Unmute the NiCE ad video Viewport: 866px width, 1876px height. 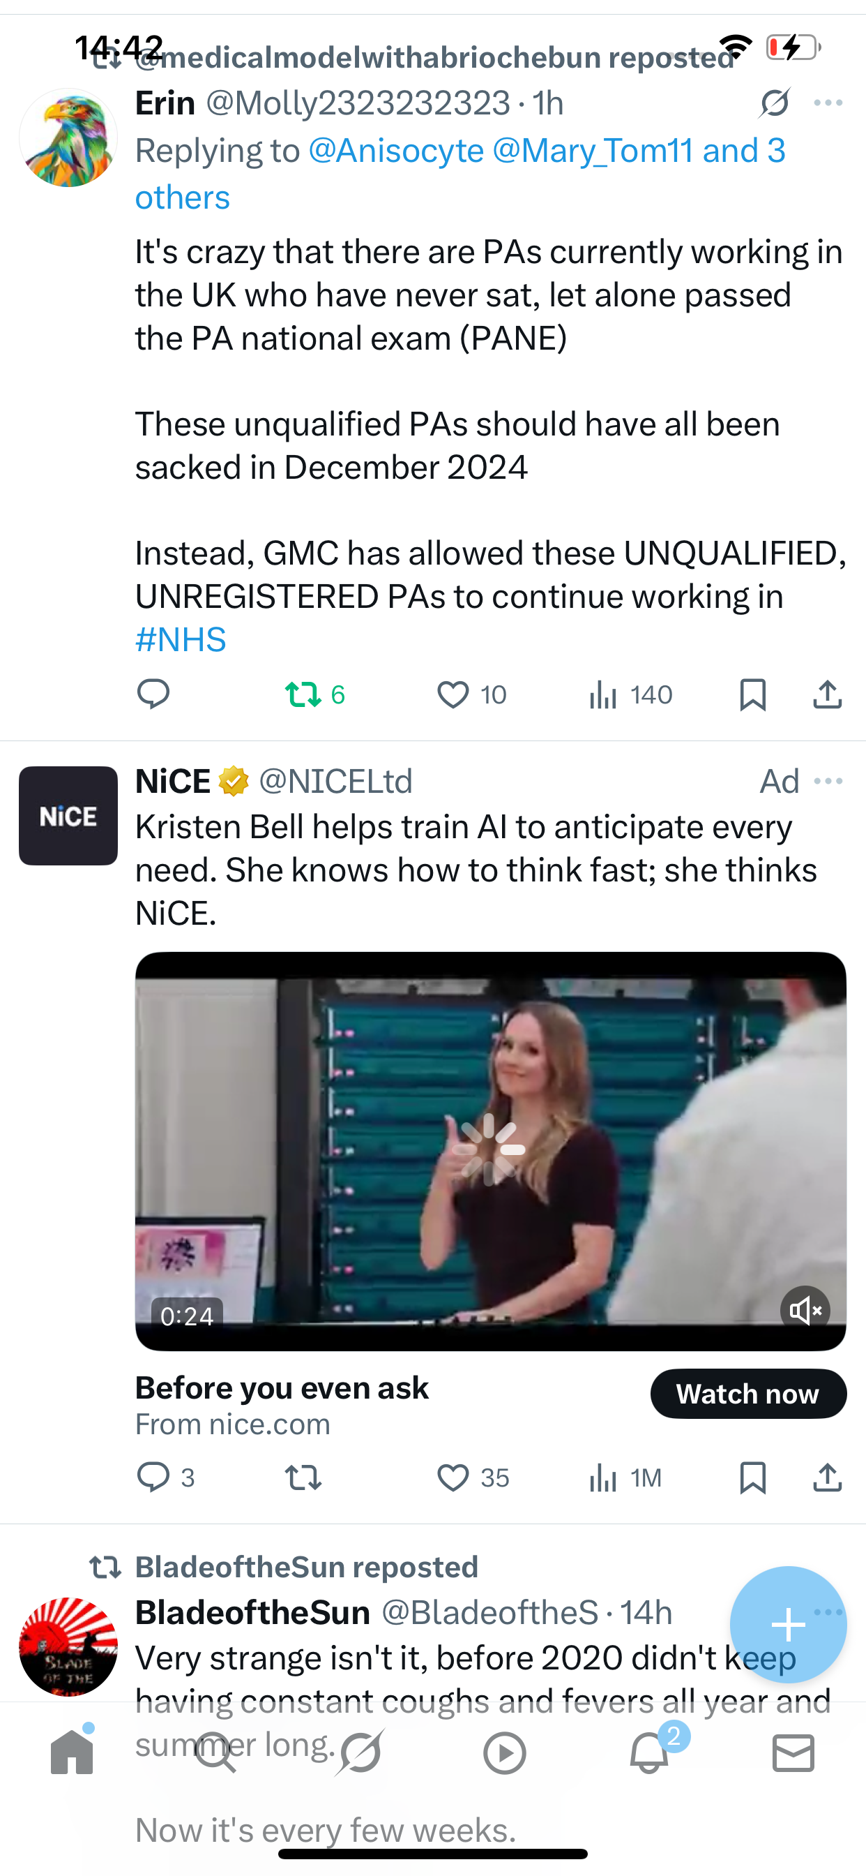805,1310
